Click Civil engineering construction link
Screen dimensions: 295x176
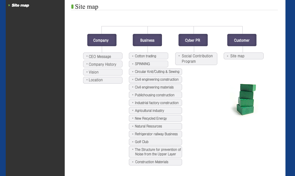[155, 79]
